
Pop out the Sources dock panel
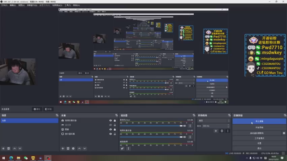[x=116, y=115]
